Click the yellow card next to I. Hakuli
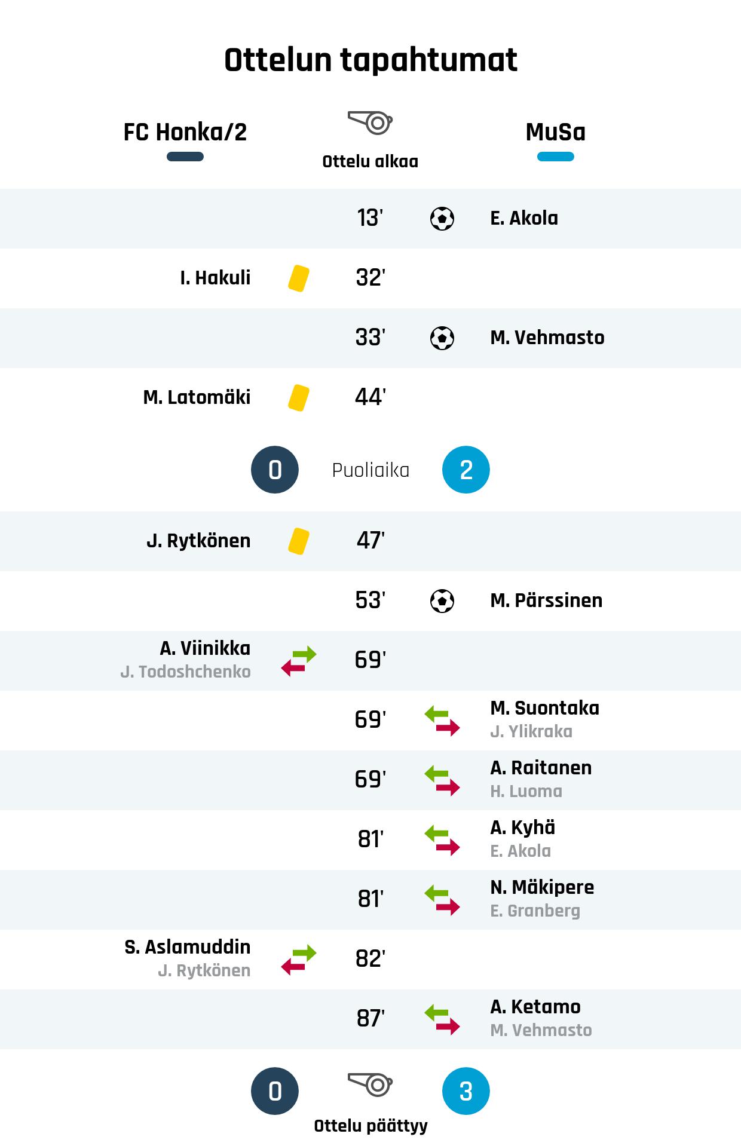741x1146 pixels. pos(299,278)
